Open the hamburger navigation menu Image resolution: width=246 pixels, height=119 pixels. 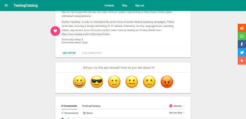pos(6,5)
